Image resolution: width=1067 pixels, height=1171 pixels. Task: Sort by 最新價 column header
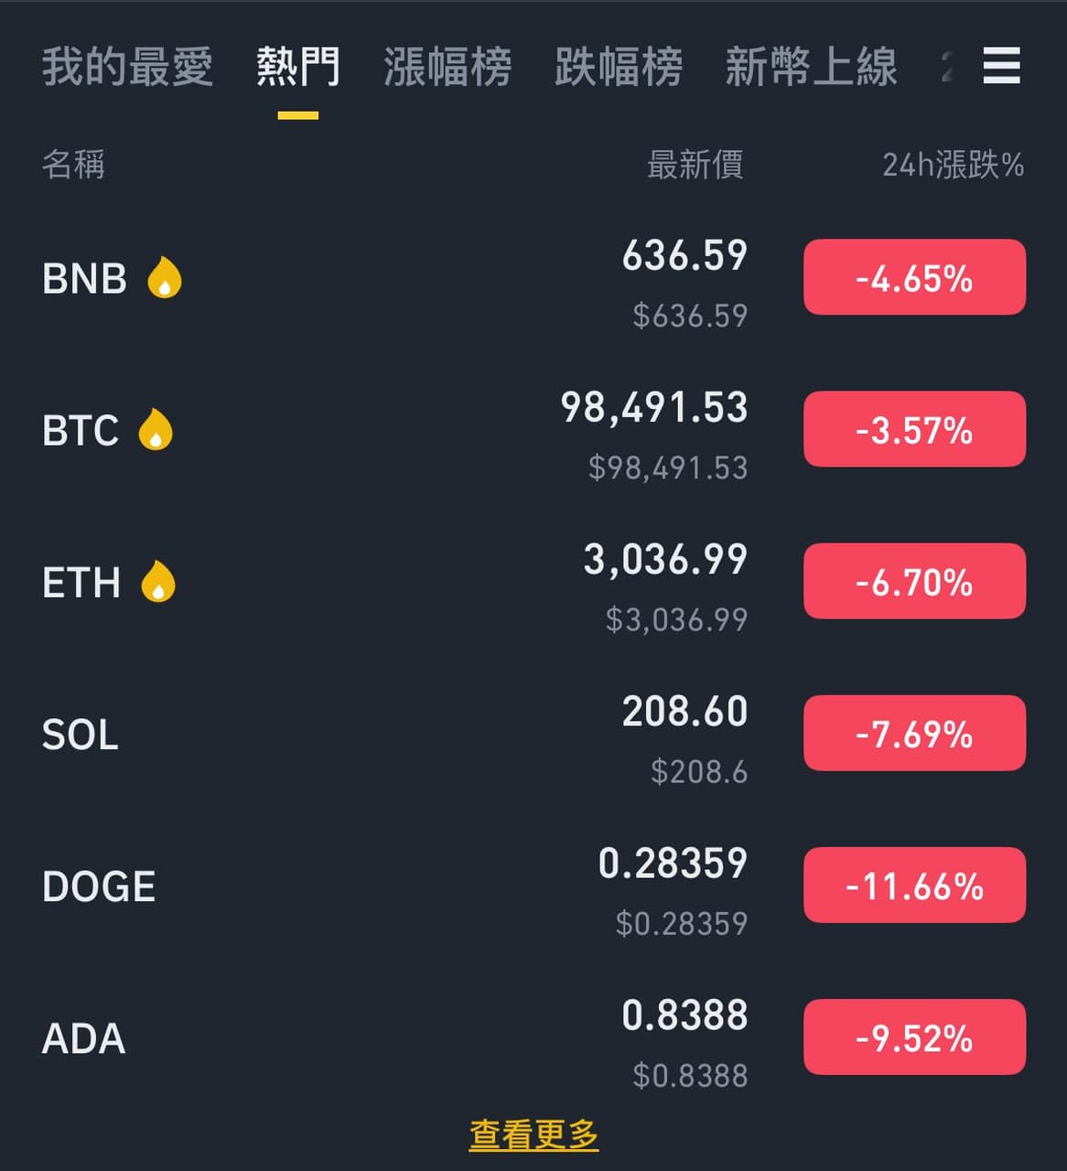pyautogui.click(x=695, y=165)
